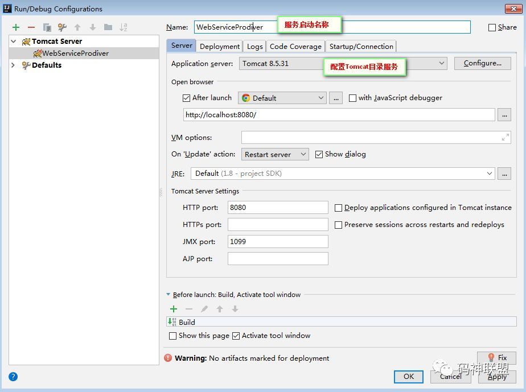Screen dimensions: 526x392
Task: Click the warning error icon
Action: 168,358
